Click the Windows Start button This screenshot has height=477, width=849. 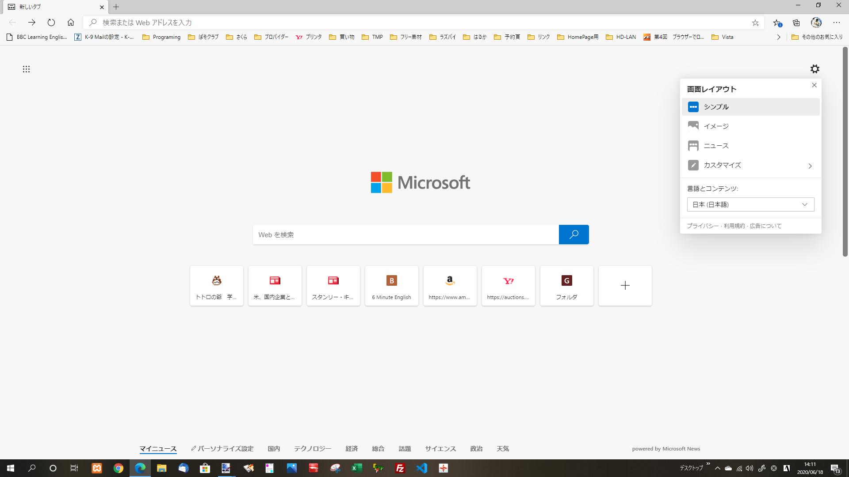coord(11,468)
